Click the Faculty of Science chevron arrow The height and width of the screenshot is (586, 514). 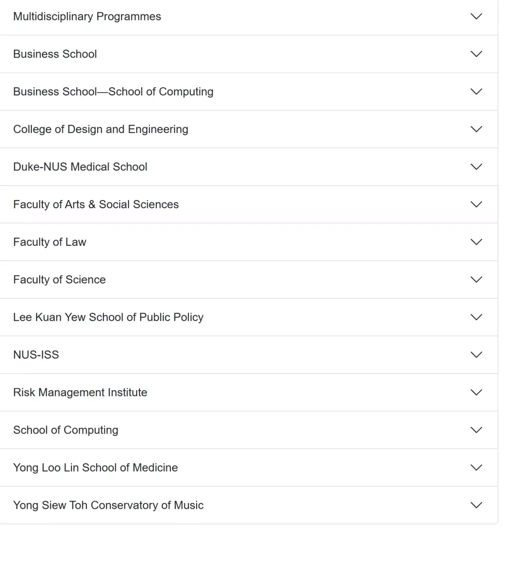[x=476, y=280]
